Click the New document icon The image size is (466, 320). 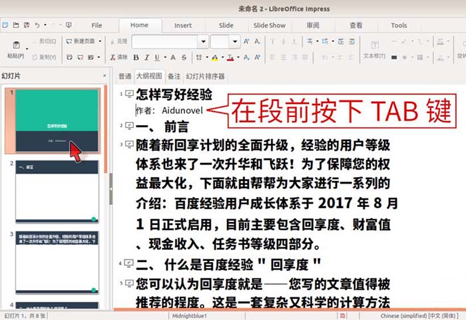tap(5, 25)
